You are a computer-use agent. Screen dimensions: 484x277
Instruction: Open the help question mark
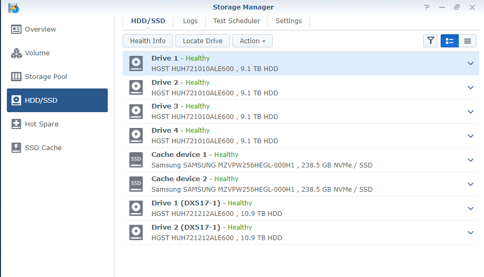[x=426, y=7]
